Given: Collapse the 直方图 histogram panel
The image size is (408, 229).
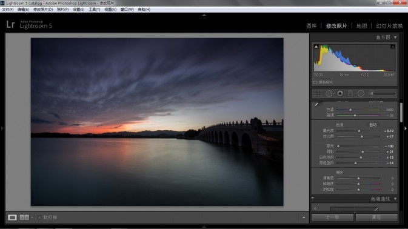Looking at the screenshot, I should point(395,38).
